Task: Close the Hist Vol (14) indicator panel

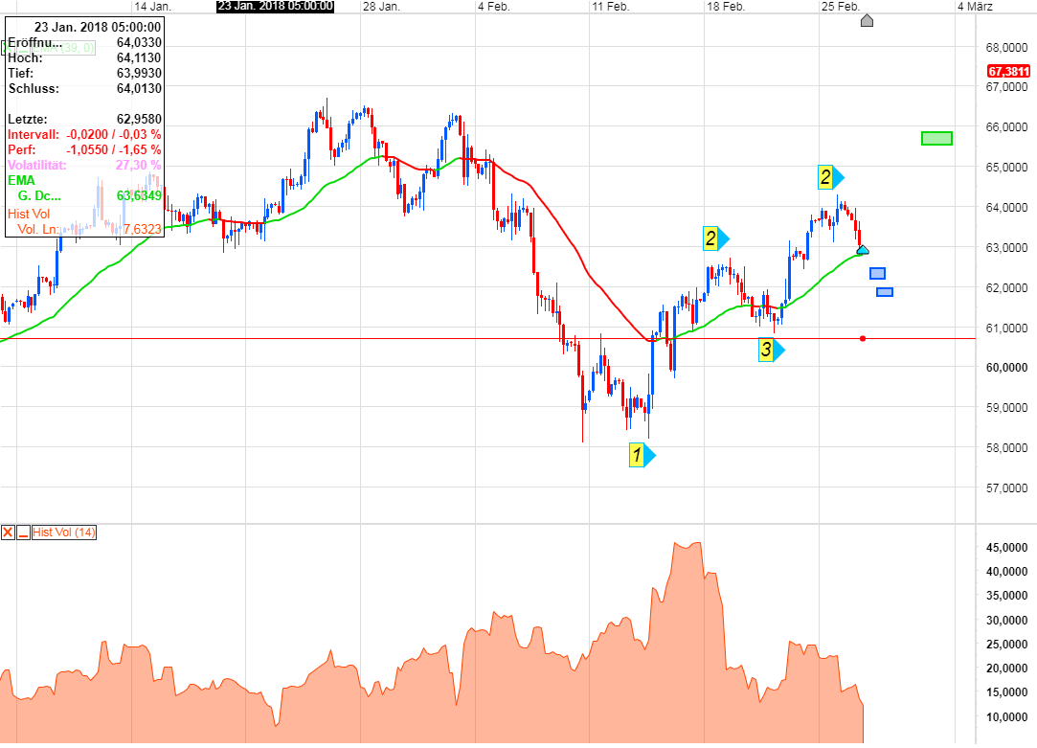Action: coord(10,532)
